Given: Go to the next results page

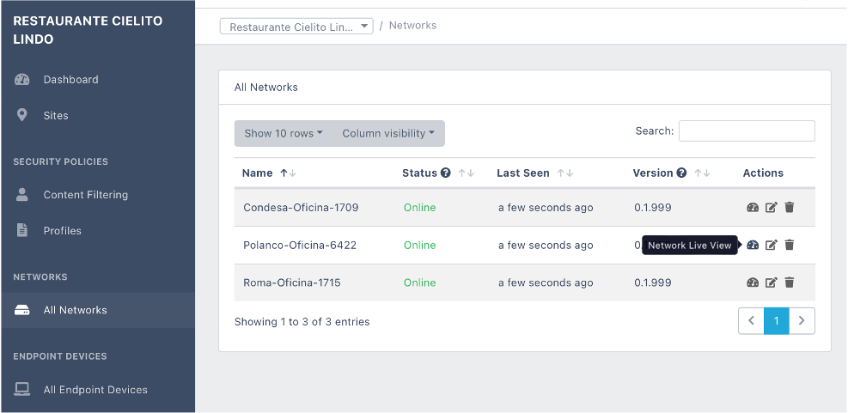Looking at the screenshot, I should [x=802, y=320].
